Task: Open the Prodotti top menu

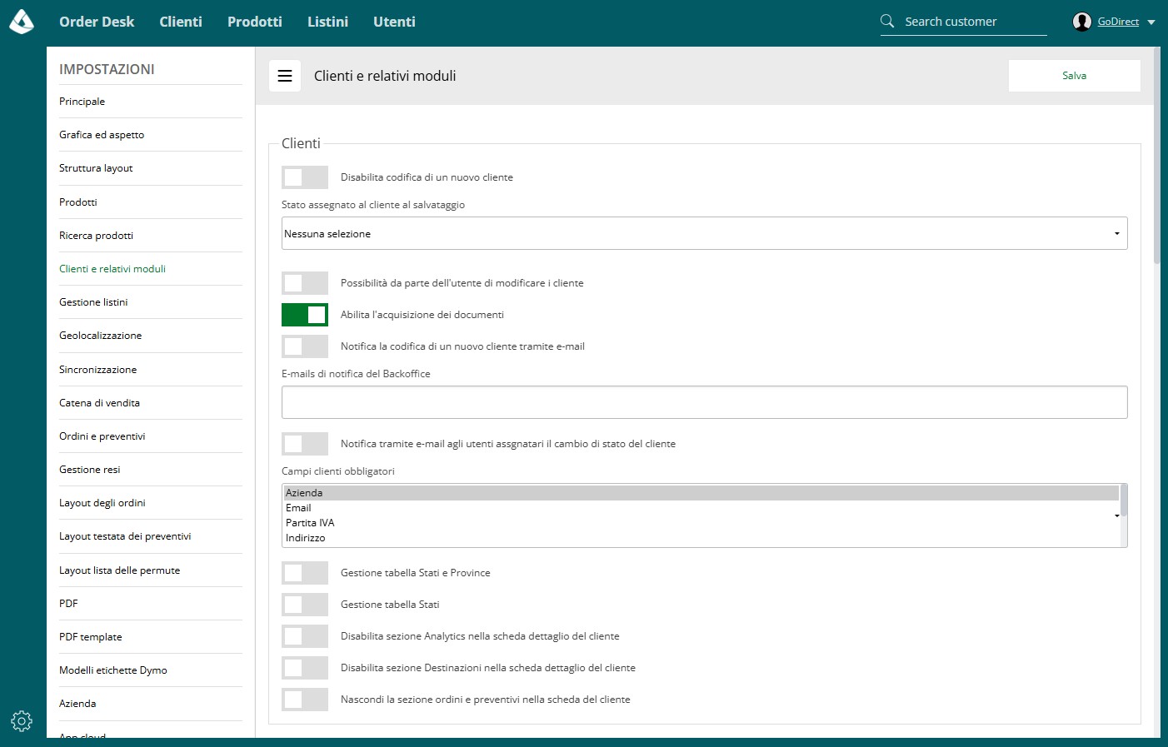Action: click(255, 22)
